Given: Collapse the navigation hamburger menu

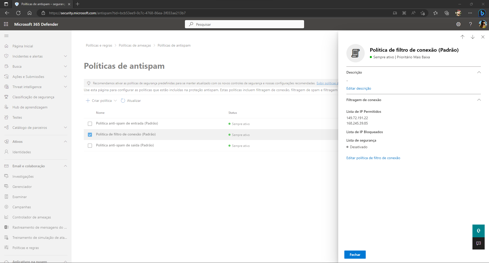Looking at the screenshot, I should point(7,36).
